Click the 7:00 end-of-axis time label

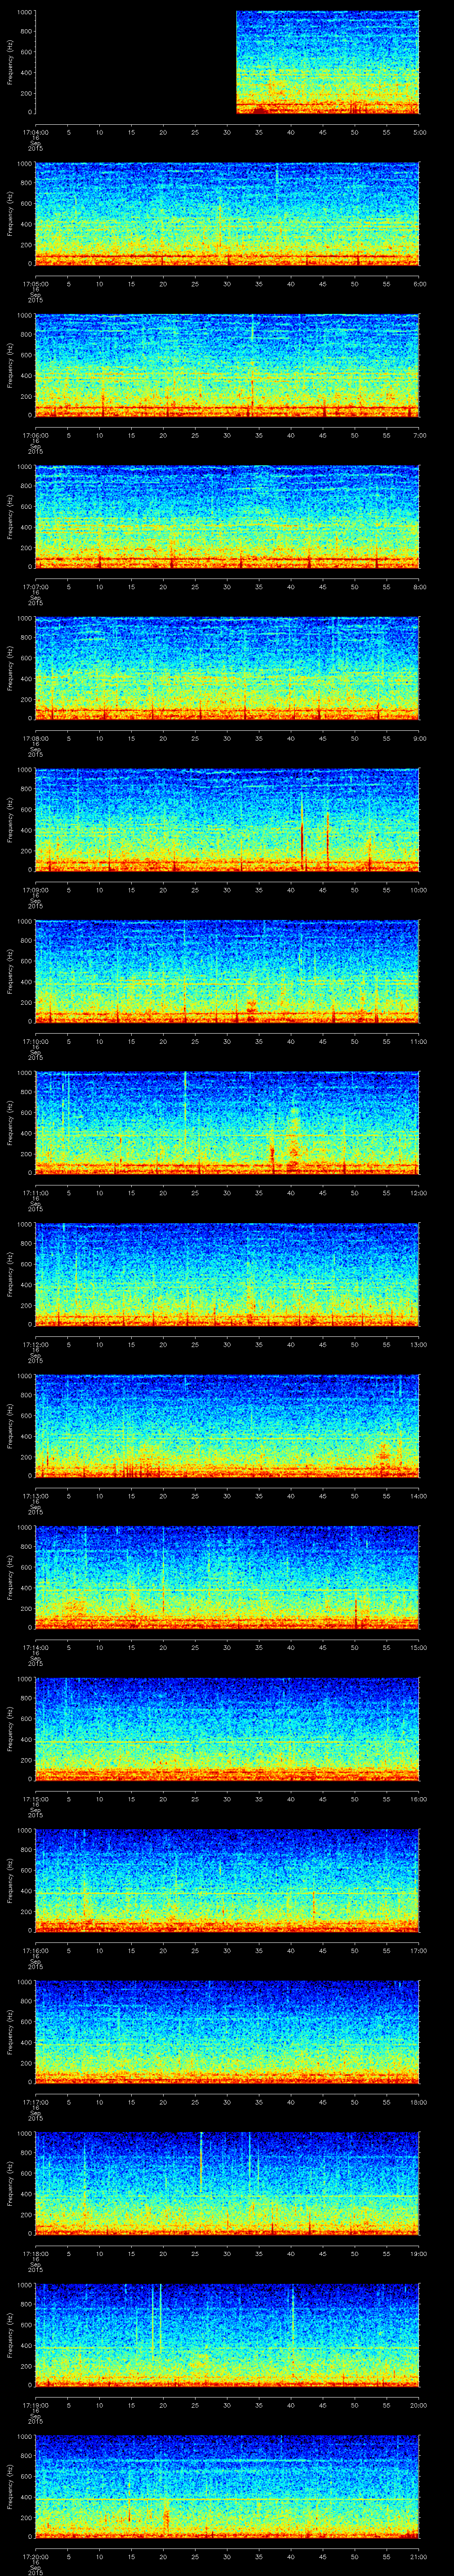pyautogui.click(x=419, y=435)
